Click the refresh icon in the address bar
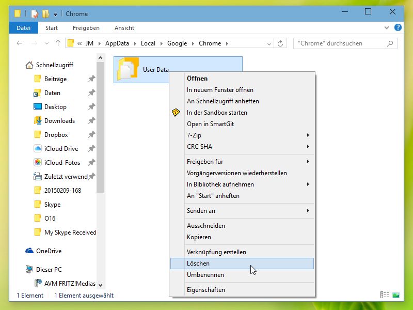413x310 pixels. [x=280, y=43]
